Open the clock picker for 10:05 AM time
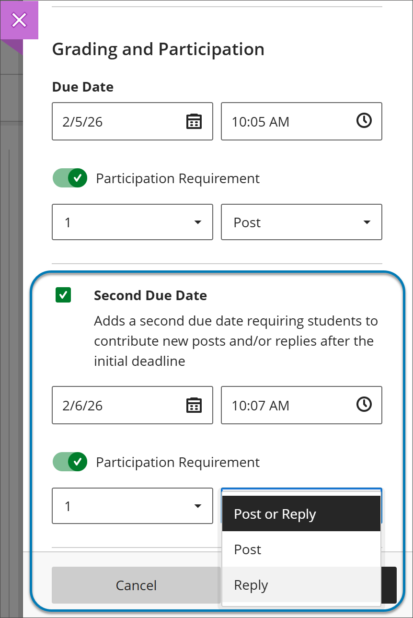Image resolution: width=413 pixels, height=618 pixels. (x=364, y=121)
